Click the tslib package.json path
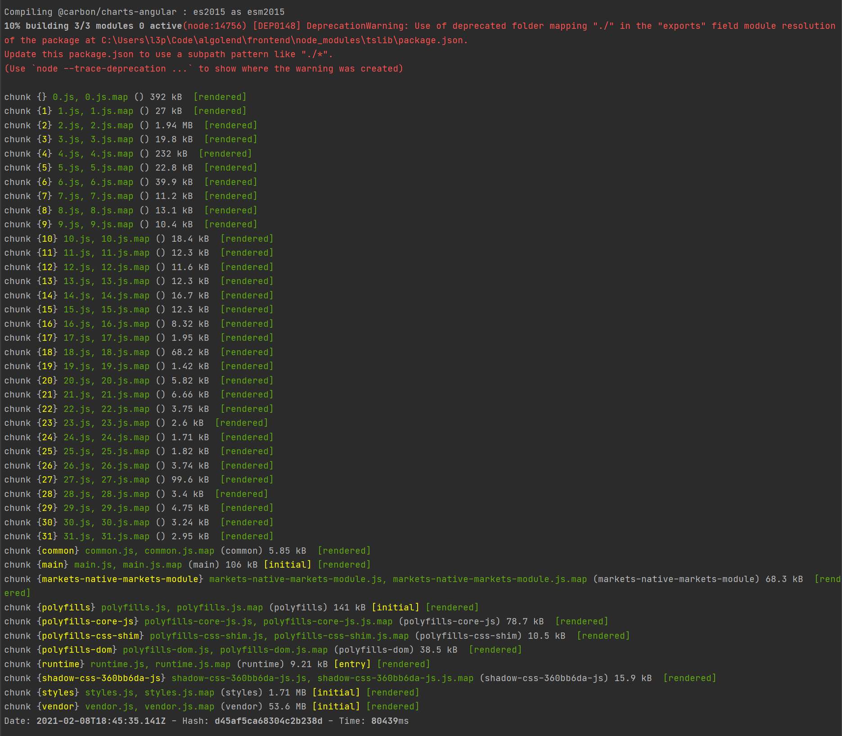Viewport: 842px width, 736px height. [x=284, y=40]
